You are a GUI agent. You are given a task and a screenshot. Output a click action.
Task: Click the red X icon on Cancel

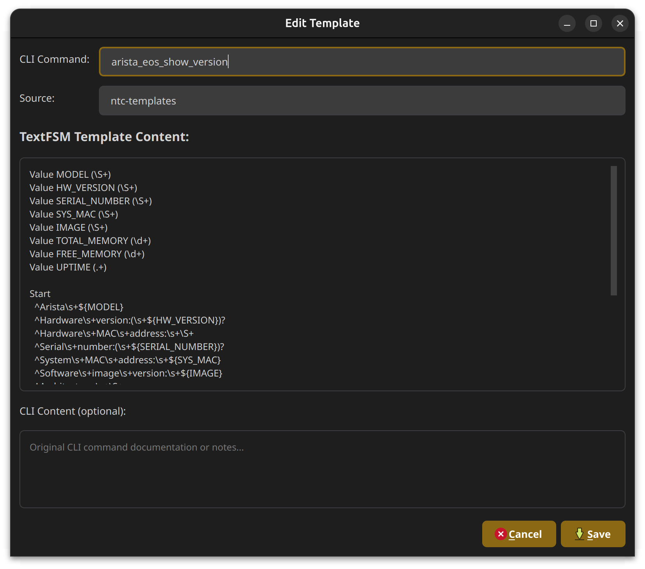pos(501,534)
